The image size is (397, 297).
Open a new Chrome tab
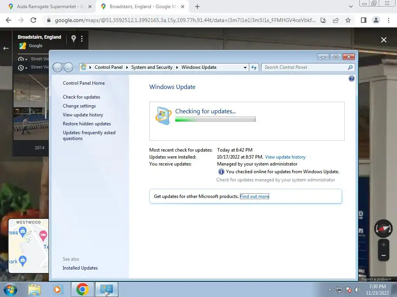tap(197, 7)
